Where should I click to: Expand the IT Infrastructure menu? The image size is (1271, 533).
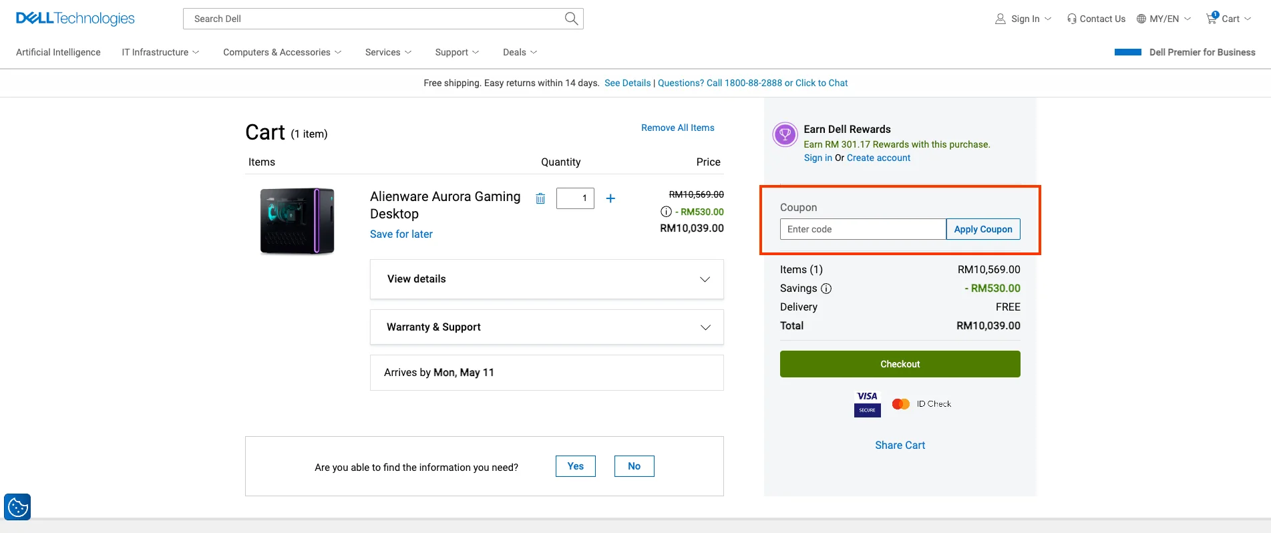[x=160, y=52]
